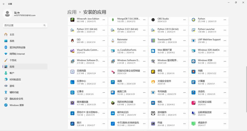
Task: Open the 主页 settings section
Action: (x=25, y=35)
